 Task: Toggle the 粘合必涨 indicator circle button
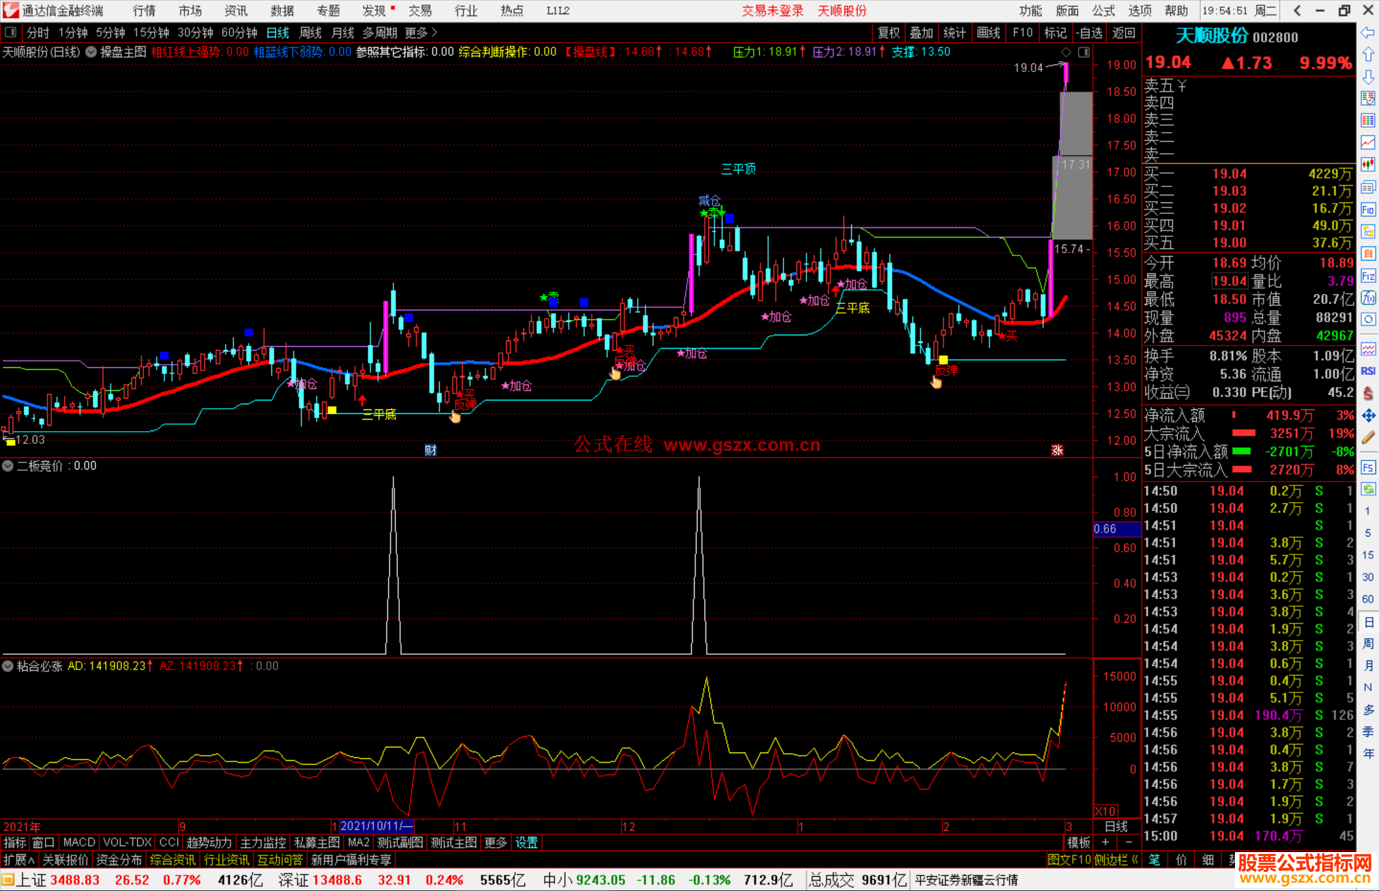[x=8, y=666]
